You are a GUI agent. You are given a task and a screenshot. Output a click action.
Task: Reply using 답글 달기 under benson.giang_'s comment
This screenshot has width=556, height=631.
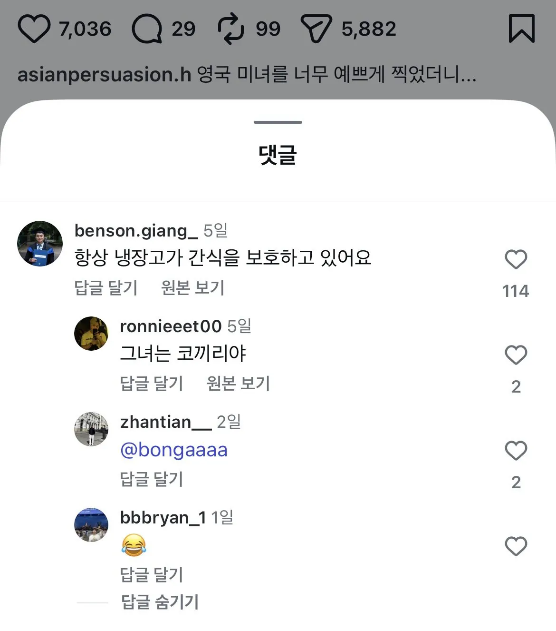(x=105, y=287)
